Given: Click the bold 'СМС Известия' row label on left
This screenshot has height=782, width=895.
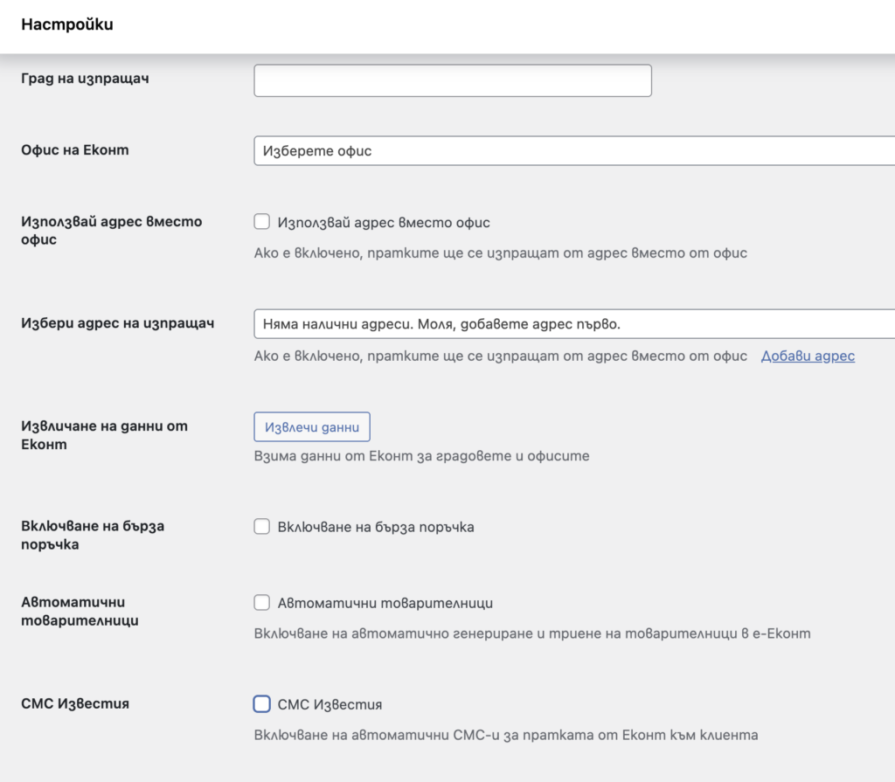Looking at the screenshot, I should tap(75, 703).
